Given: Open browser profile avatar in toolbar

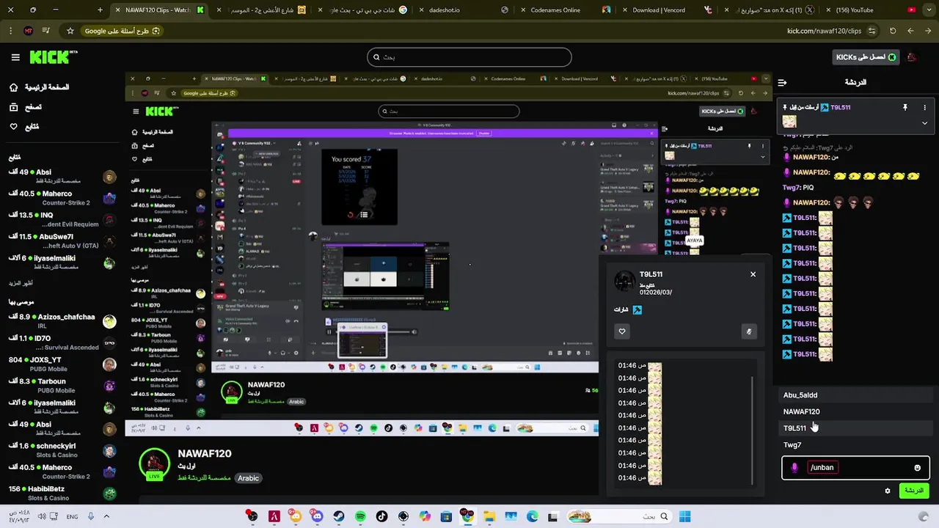Looking at the screenshot, I should (28, 31).
